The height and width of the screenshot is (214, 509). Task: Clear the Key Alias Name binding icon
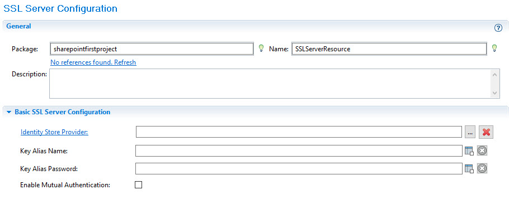coord(482,150)
